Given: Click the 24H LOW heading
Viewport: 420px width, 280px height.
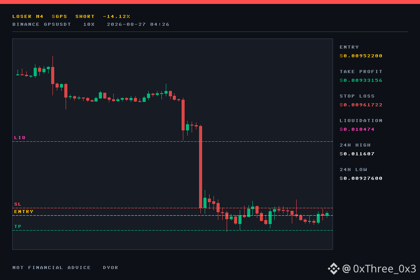Looking at the screenshot, I should pos(353,170).
